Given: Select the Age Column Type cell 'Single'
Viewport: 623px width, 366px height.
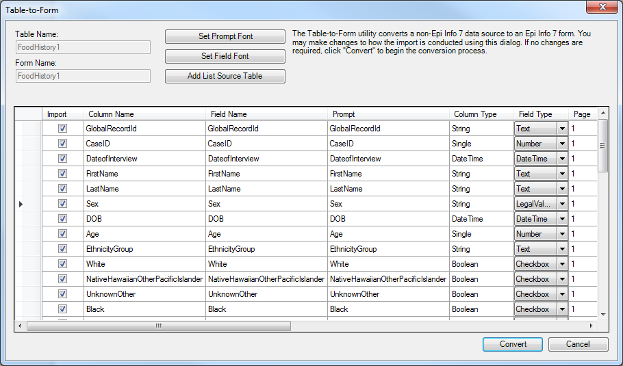Looking at the screenshot, I should pyautogui.click(x=481, y=234).
